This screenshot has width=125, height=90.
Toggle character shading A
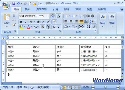(x=42, y=27)
